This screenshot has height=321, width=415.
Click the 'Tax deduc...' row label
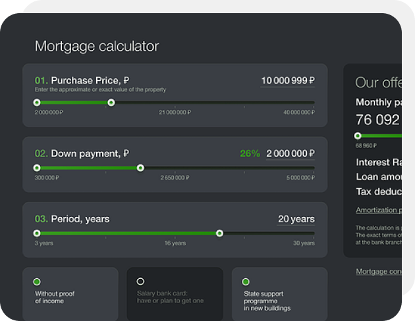pyautogui.click(x=379, y=192)
